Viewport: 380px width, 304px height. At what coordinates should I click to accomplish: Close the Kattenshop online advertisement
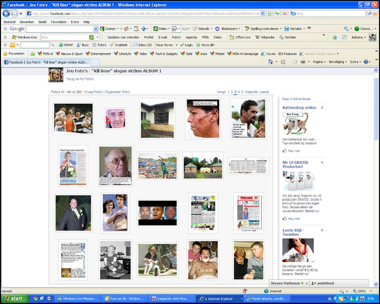point(322,108)
